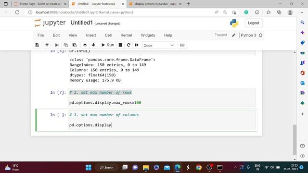
Task: Click the max_rows code cell In [7]
Action: (162, 98)
